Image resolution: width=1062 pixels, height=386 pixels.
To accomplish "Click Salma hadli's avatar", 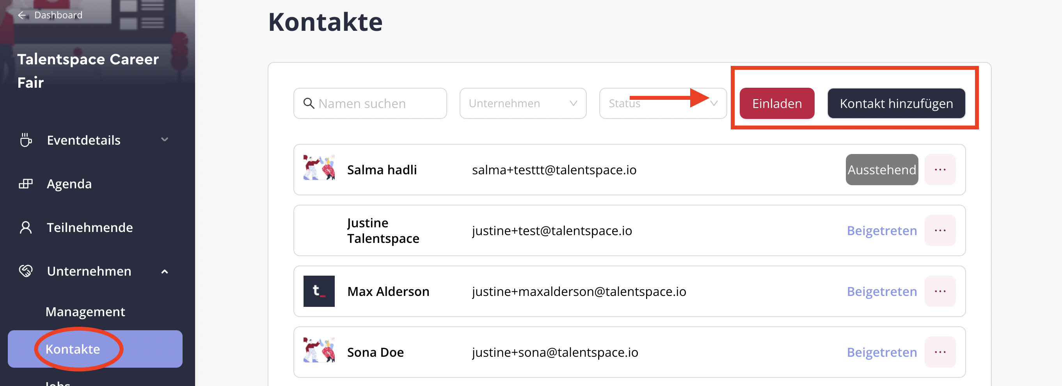I will pyautogui.click(x=319, y=168).
